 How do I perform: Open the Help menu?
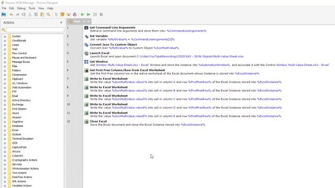pos(50,8)
